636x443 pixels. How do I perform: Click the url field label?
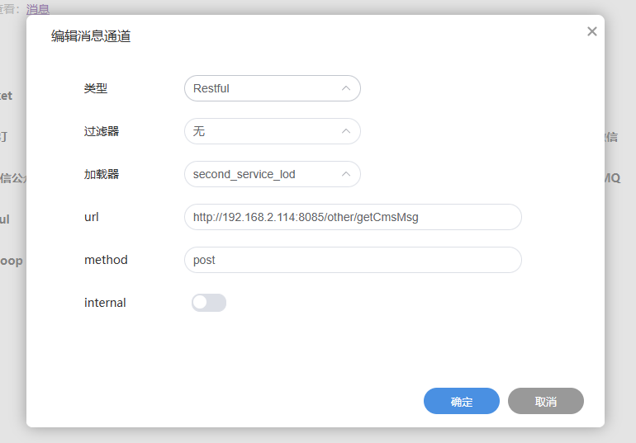92,217
